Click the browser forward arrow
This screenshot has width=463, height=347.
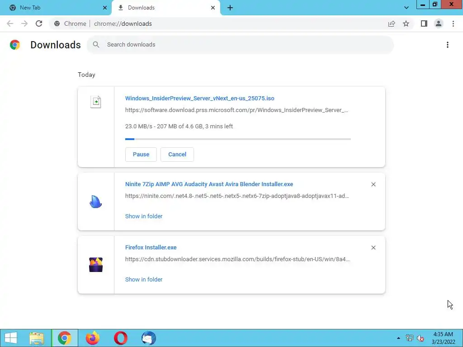tap(24, 23)
